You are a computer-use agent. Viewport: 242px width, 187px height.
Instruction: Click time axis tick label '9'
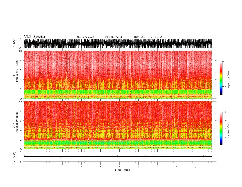[196, 167]
